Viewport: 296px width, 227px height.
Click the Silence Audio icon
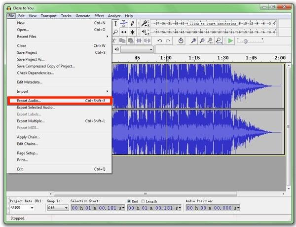147,40
